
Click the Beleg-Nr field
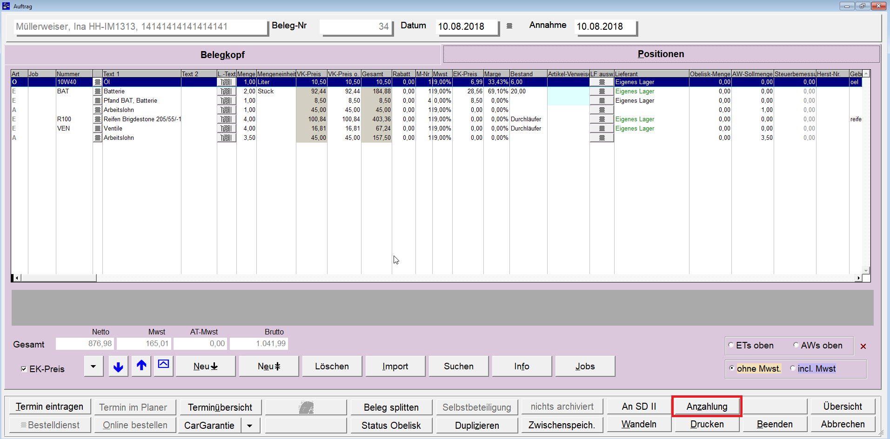tap(356, 26)
